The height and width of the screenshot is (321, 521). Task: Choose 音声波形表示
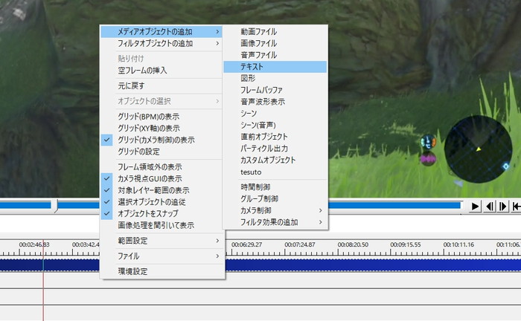pyautogui.click(x=275, y=102)
